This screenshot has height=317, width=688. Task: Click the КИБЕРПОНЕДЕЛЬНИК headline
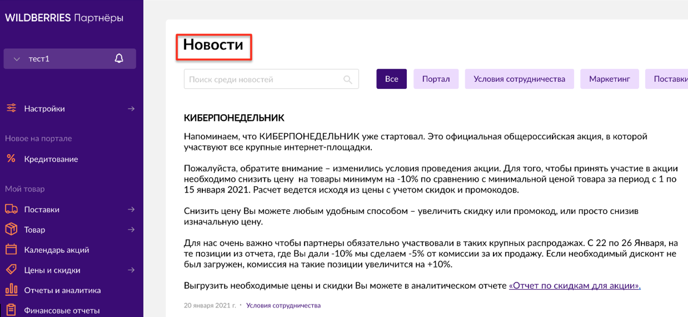[x=234, y=118]
